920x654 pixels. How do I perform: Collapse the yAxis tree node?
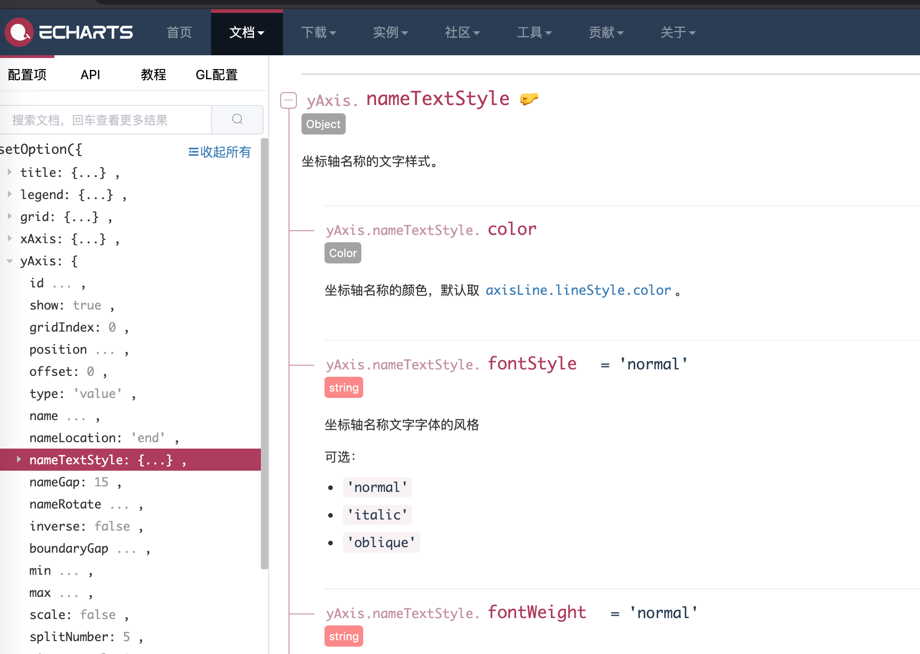[x=10, y=261]
